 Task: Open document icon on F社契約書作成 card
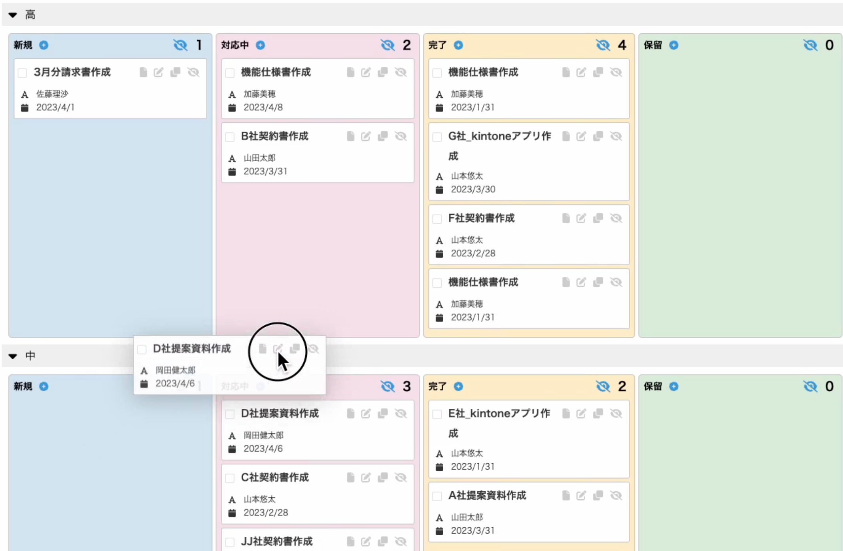(x=566, y=218)
